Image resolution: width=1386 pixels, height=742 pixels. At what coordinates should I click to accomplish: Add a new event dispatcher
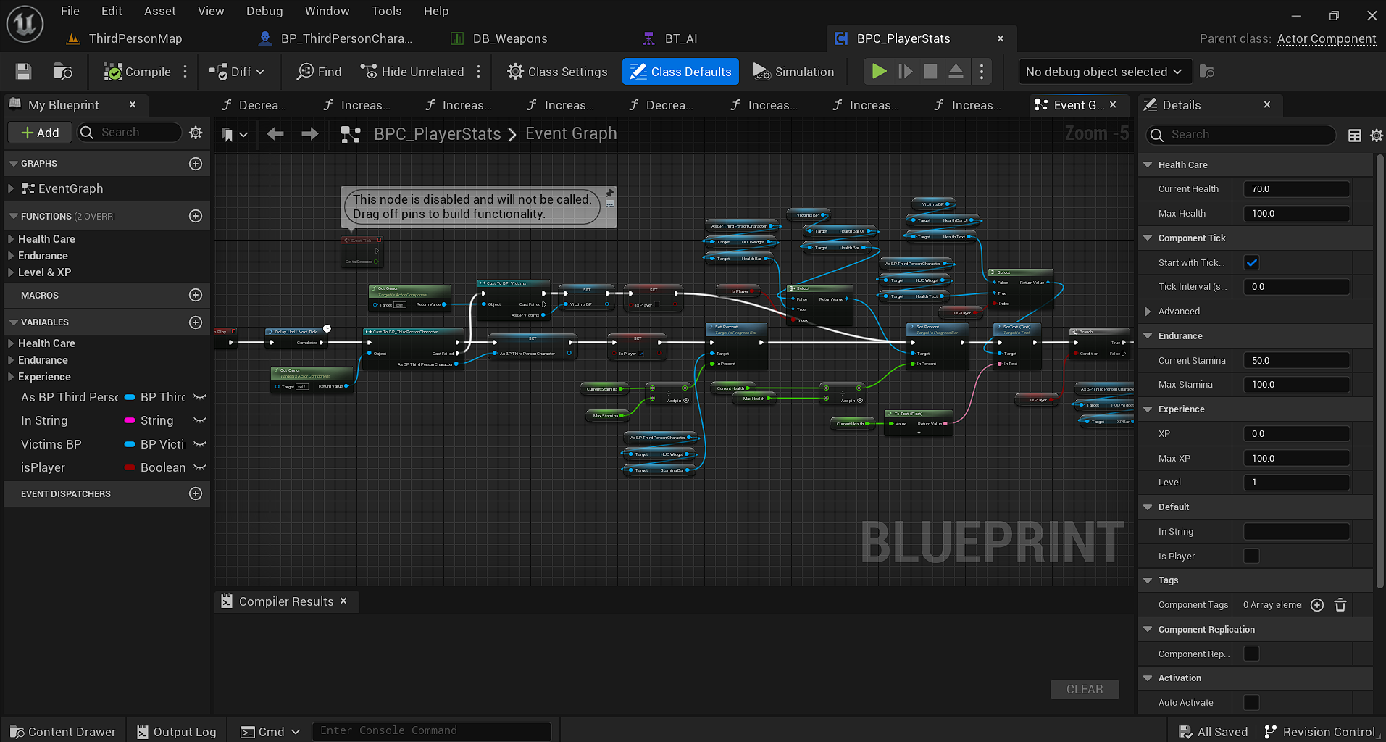[x=196, y=493]
